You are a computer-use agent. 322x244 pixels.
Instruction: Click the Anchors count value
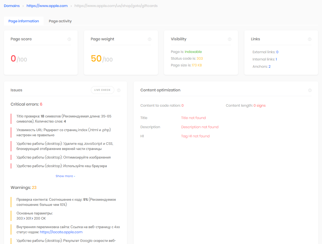269,67
